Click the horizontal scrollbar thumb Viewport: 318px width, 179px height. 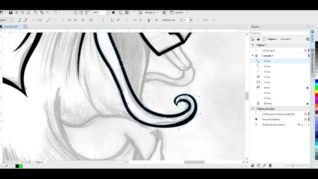[x=194, y=162]
